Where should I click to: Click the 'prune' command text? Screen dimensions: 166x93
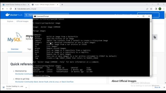click(x=37, y=48)
